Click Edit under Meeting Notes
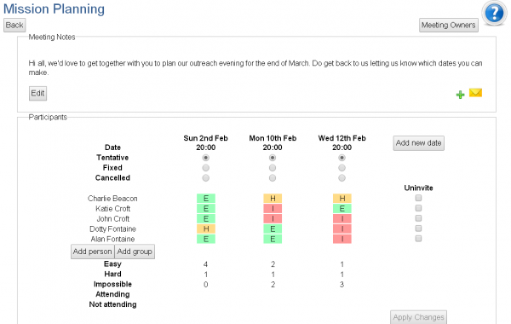Image resolution: width=511 pixels, height=324 pixels. [37, 93]
